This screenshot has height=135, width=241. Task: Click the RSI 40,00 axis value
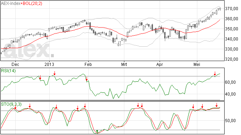point(230,94)
